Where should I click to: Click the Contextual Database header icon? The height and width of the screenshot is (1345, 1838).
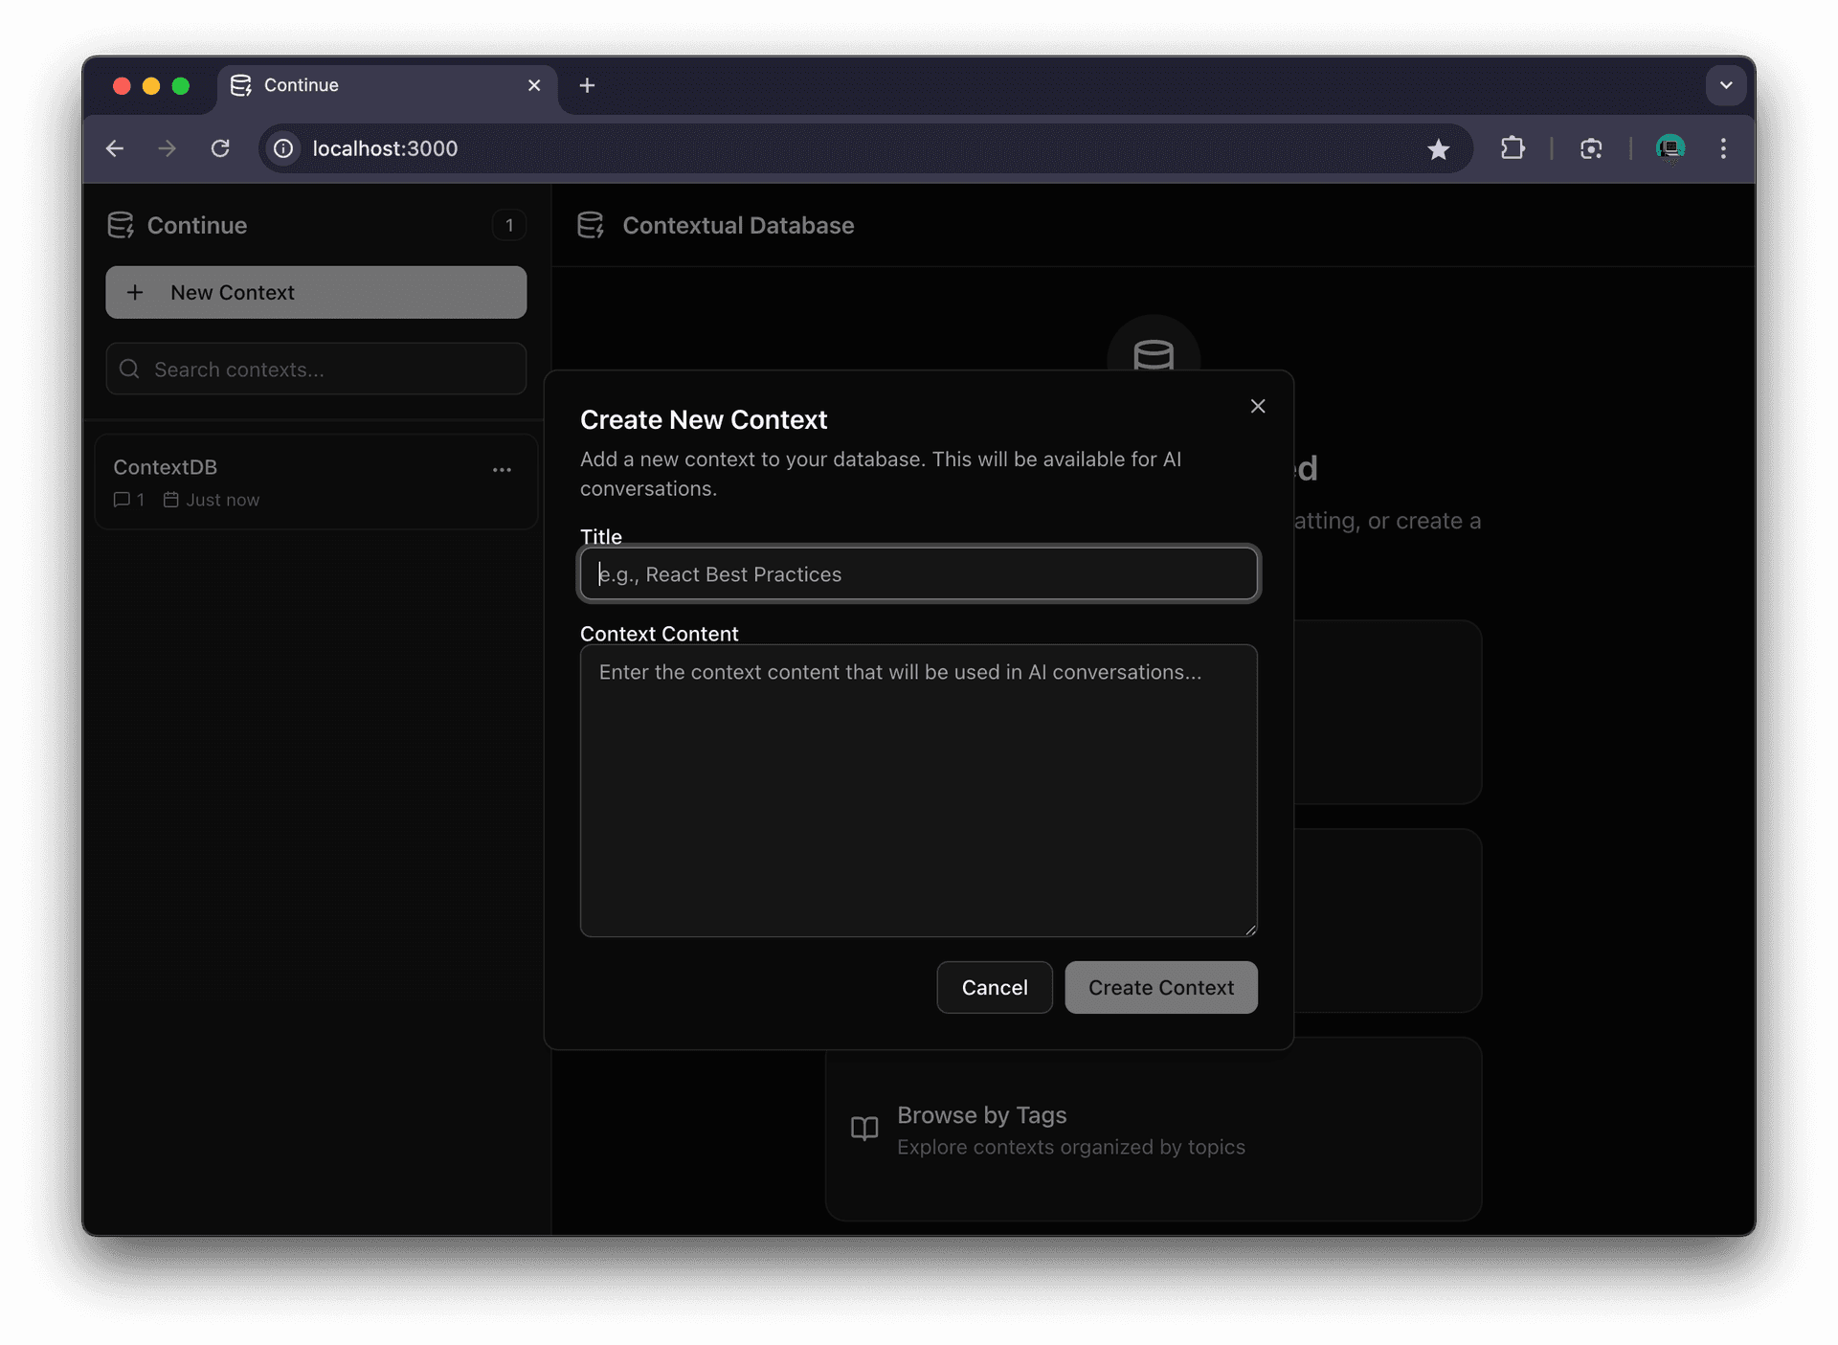pos(591,225)
